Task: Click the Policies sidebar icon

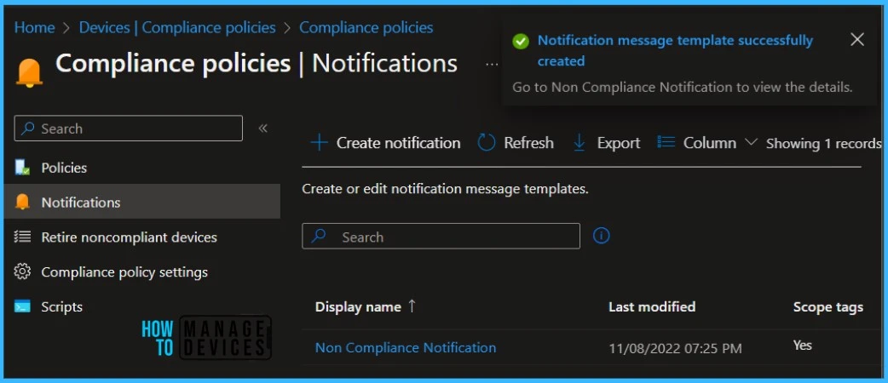Action: [x=23, y=168]
